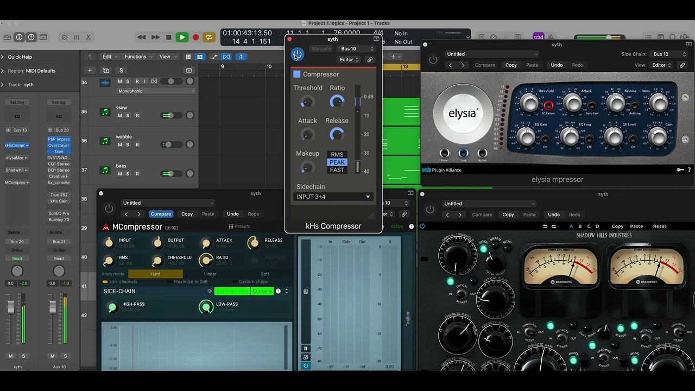Click the Rewind transport button
The width and height of the screenshot is (695, 391).
point(141,37)
